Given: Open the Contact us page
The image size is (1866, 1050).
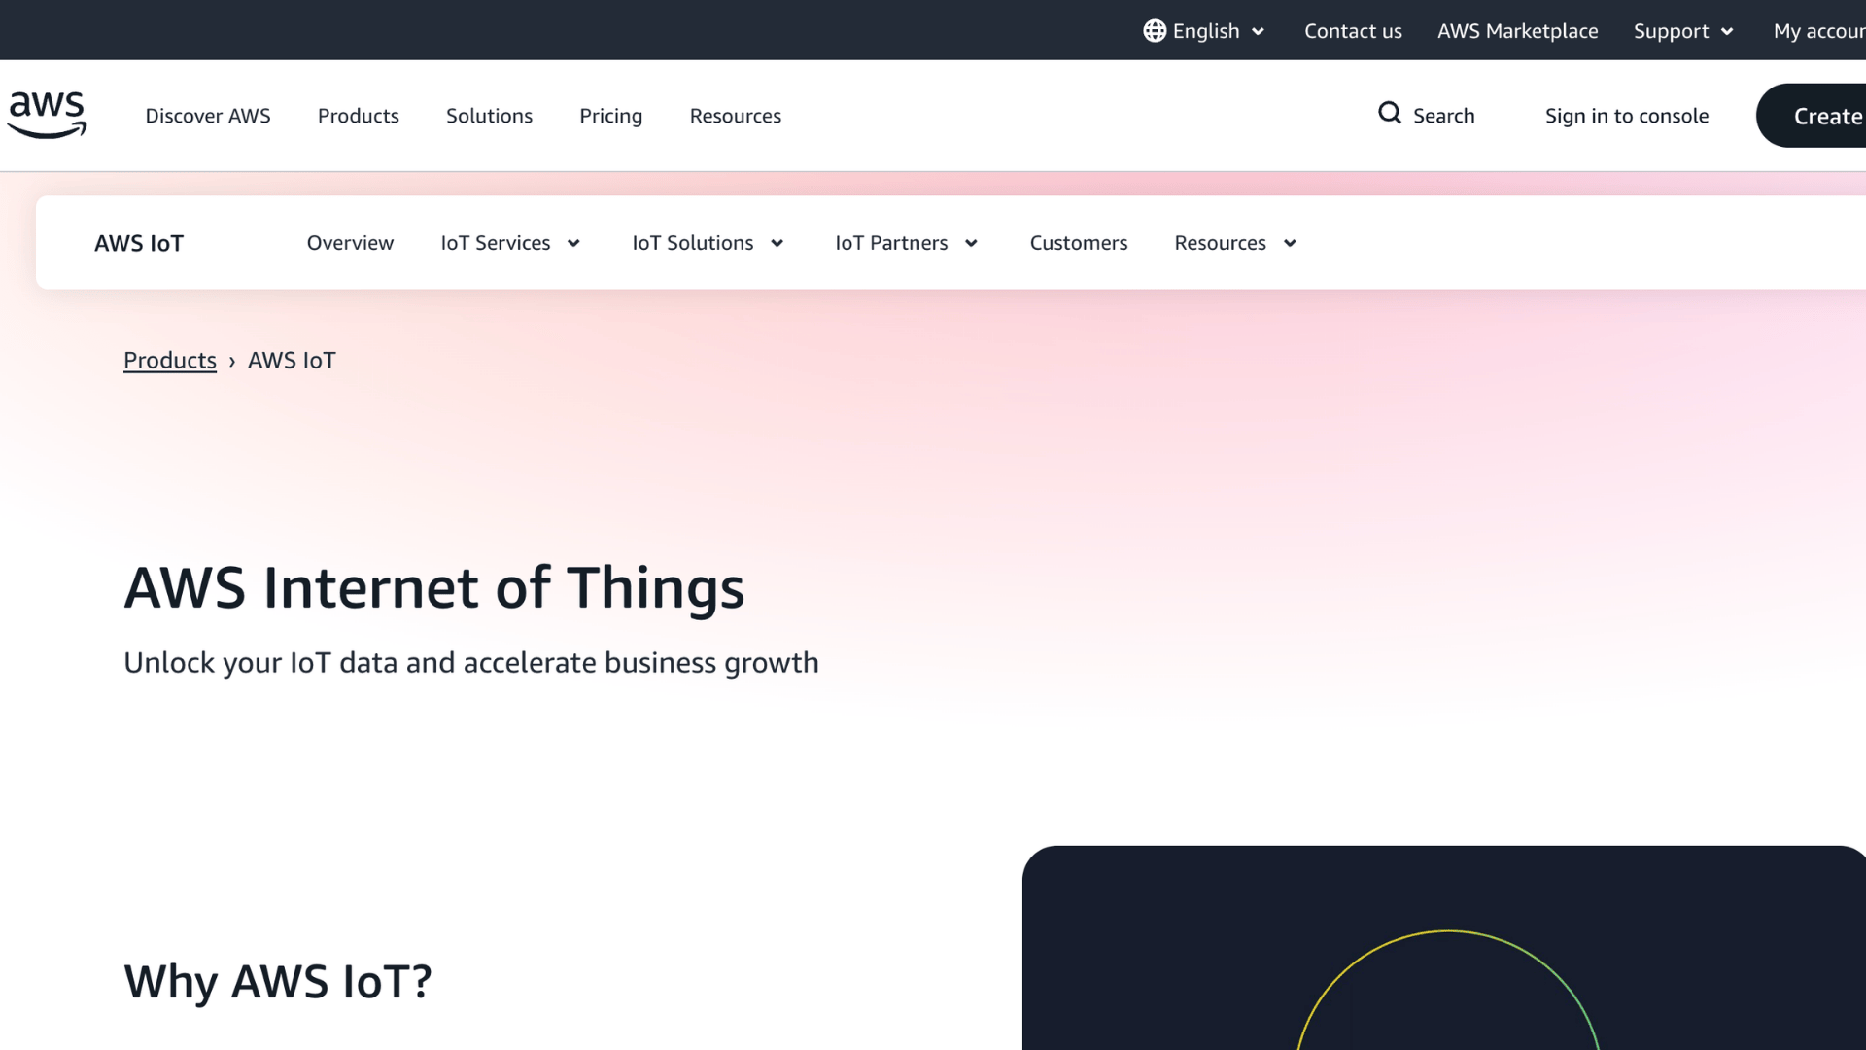Looking at the screenshot, I should point(1353,30).
